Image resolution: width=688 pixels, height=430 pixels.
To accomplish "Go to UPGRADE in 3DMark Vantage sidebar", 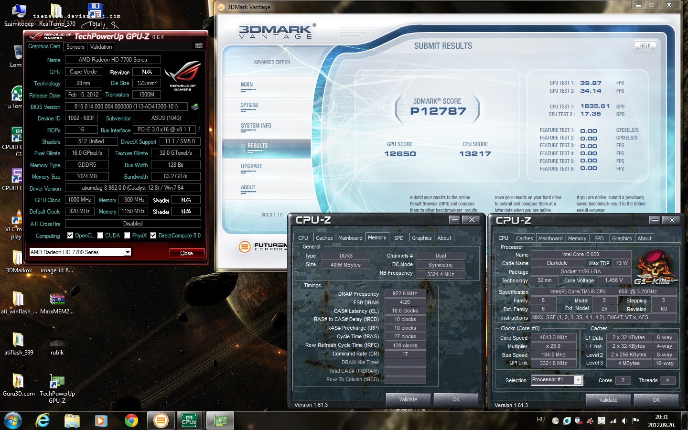I will [x=252, y=166].
